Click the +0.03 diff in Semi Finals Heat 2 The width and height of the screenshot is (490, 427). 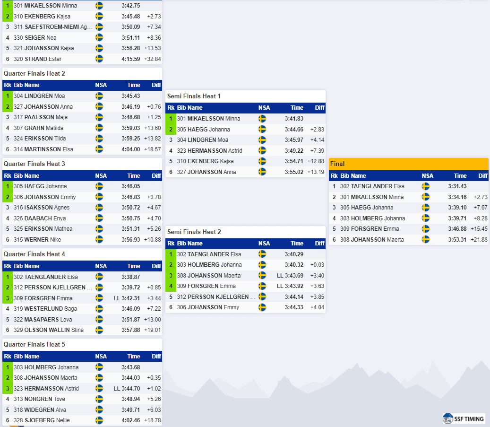point(317,265)
